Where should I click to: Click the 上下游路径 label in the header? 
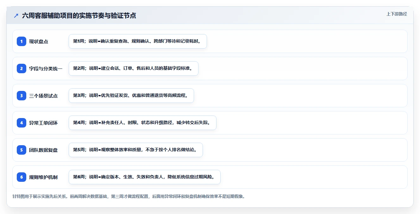point(397,14)
